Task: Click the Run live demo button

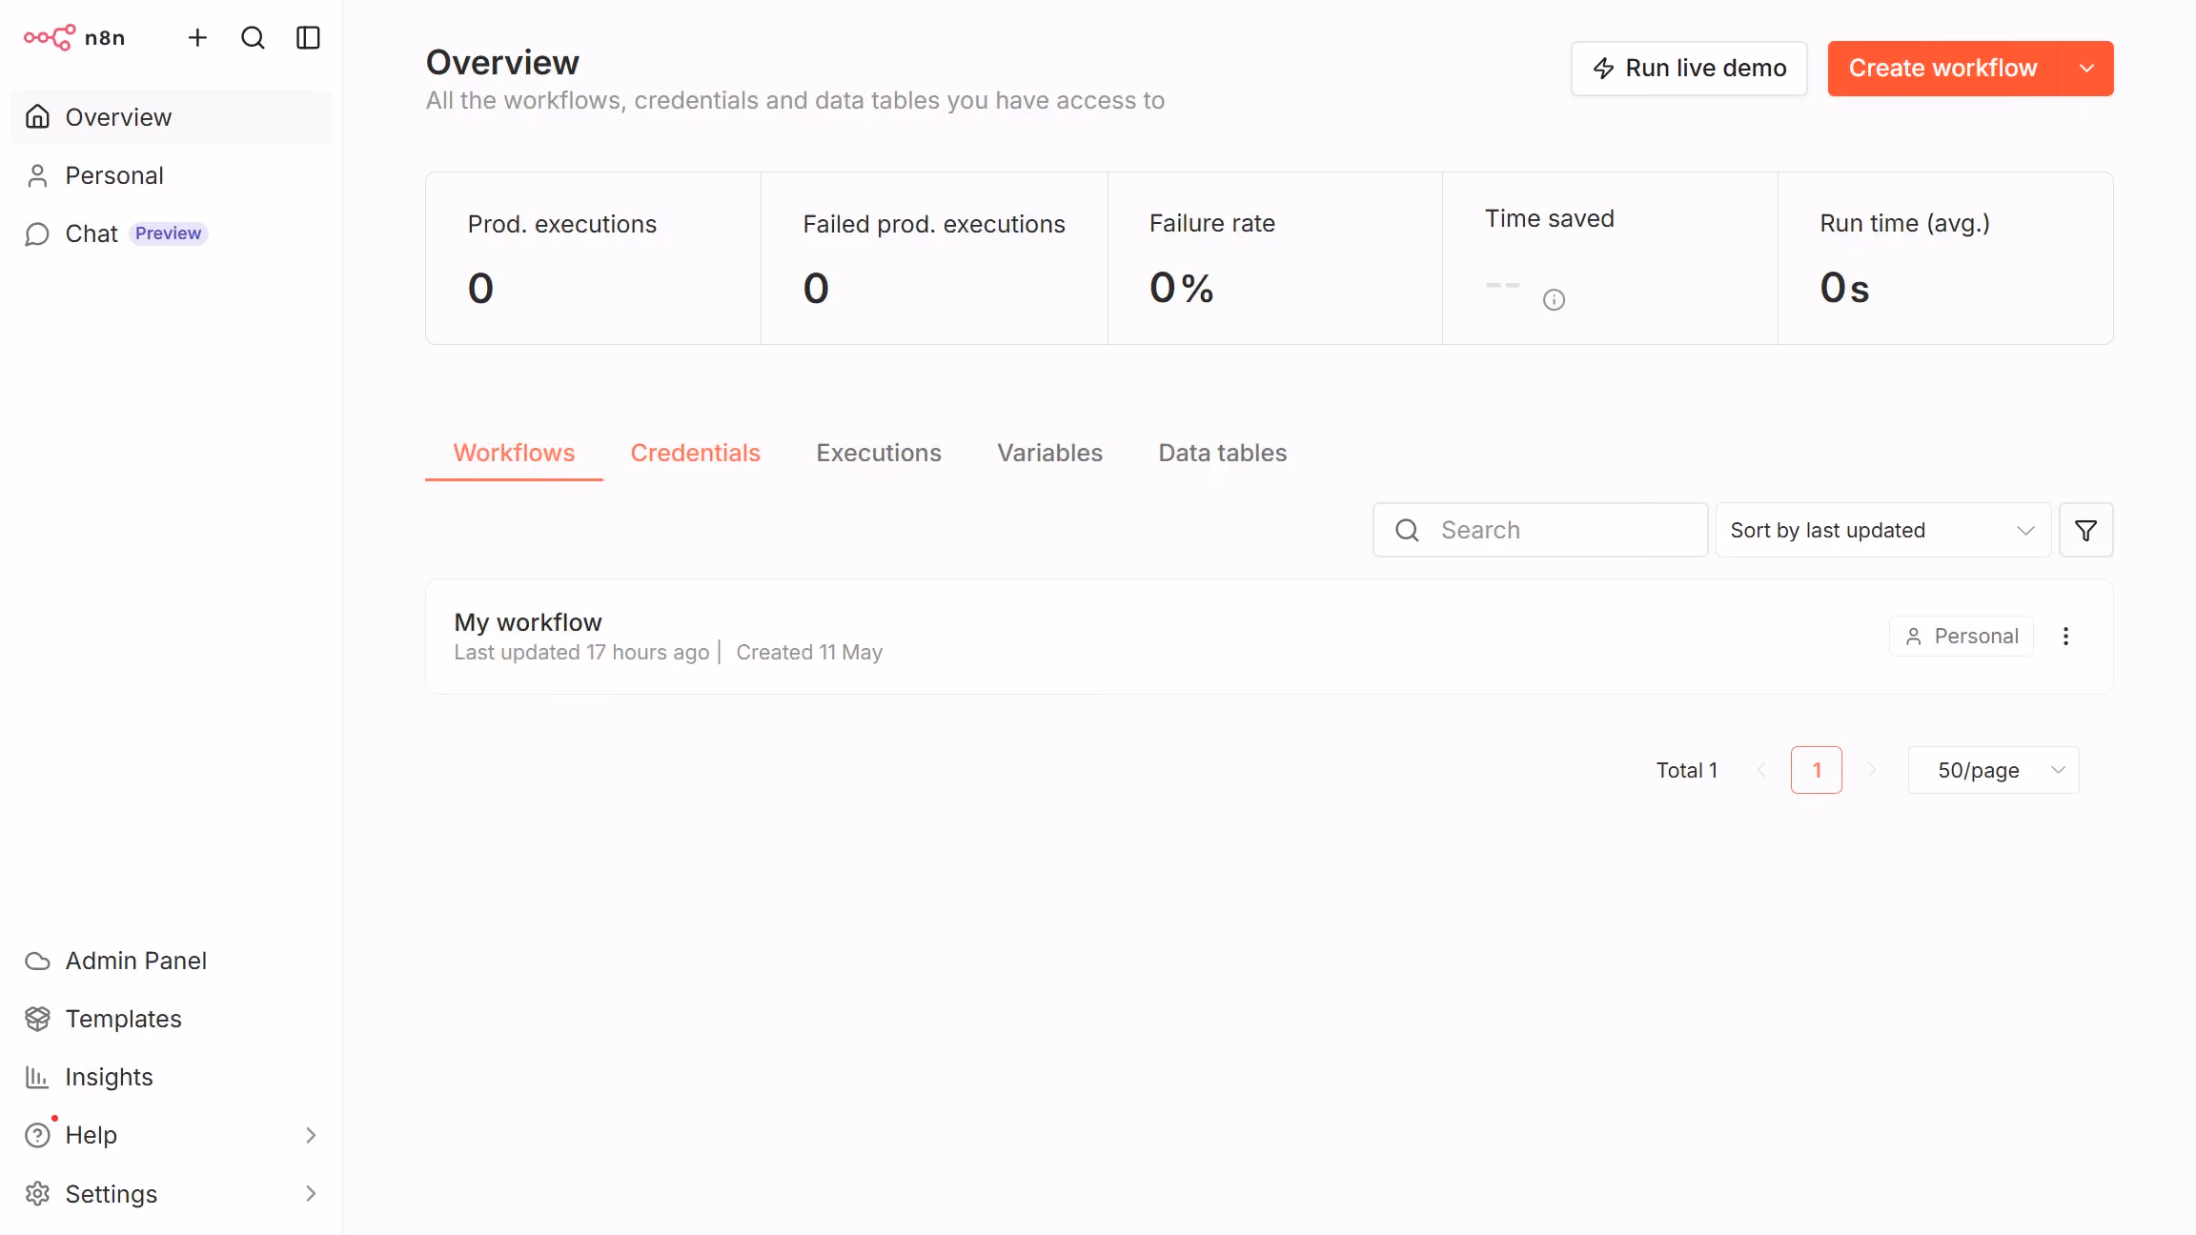Action: tap(1689, 69)
